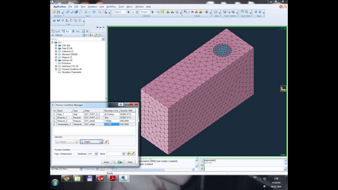Click the outline-only view icon in Views

[80, 12]
